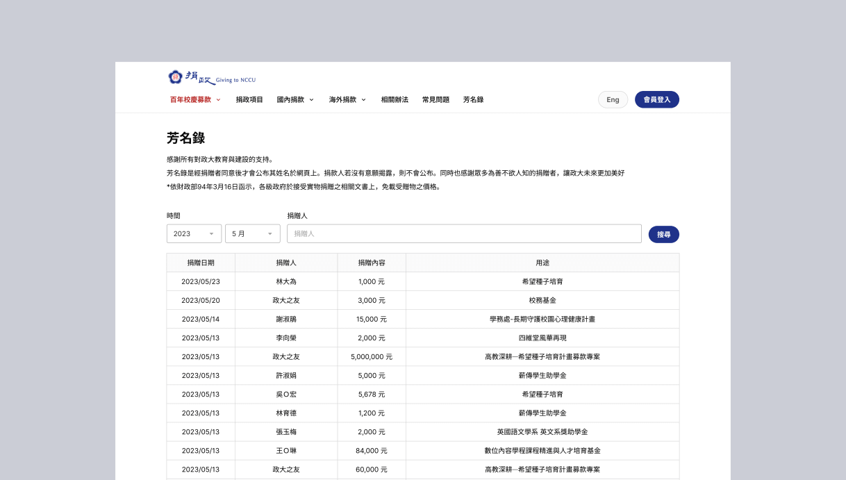The height and width of the screenshot is (480, 846).
Task: Open the 2023 year dropdown
Action: (194, 233)
